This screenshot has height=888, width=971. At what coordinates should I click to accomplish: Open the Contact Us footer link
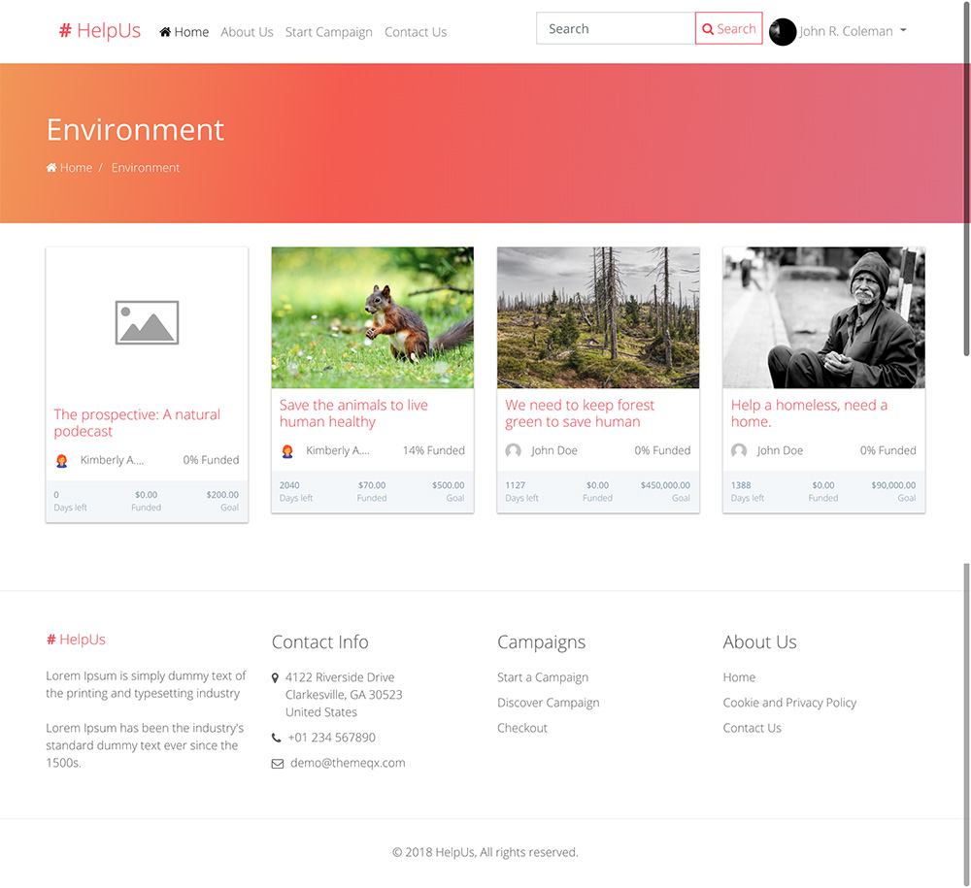pyautogui.click(x=752, y=728)
